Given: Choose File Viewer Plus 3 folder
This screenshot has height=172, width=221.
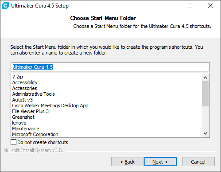Looking at the screenshot, I should [30, 111].
